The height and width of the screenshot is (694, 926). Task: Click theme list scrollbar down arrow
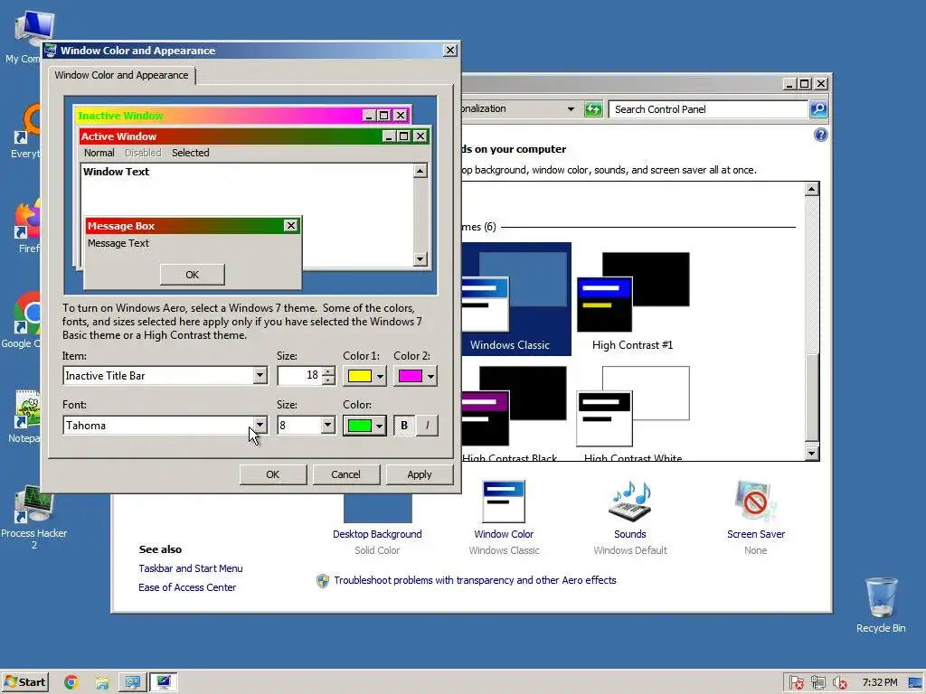[x=812, y=454]
